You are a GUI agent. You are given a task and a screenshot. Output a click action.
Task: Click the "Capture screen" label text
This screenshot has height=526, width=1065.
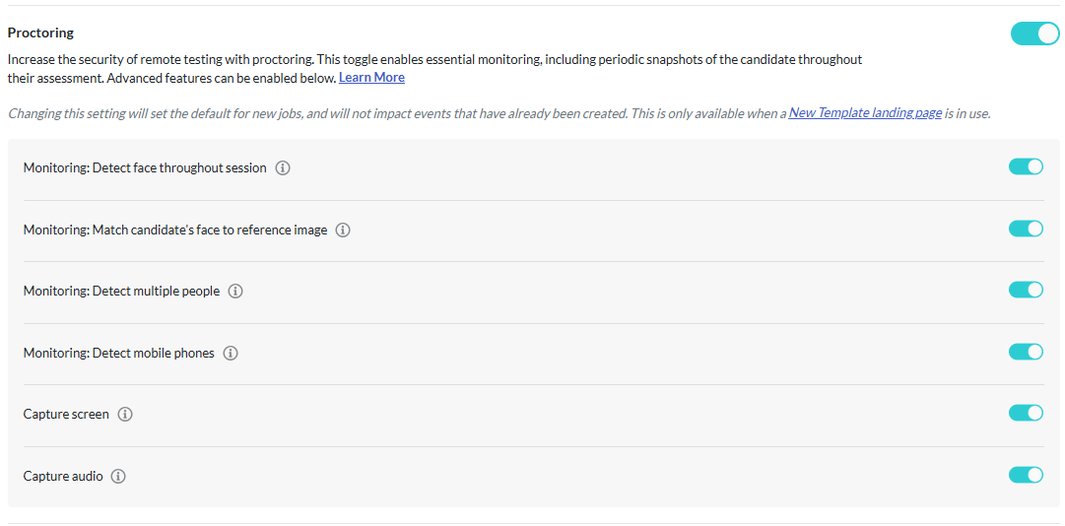tap(66, 414)
